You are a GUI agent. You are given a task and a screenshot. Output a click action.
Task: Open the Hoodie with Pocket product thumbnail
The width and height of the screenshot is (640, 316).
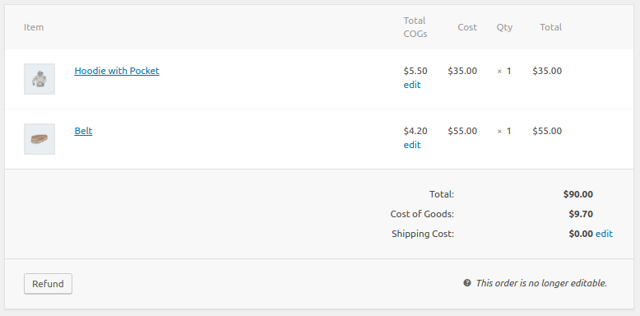39,79
